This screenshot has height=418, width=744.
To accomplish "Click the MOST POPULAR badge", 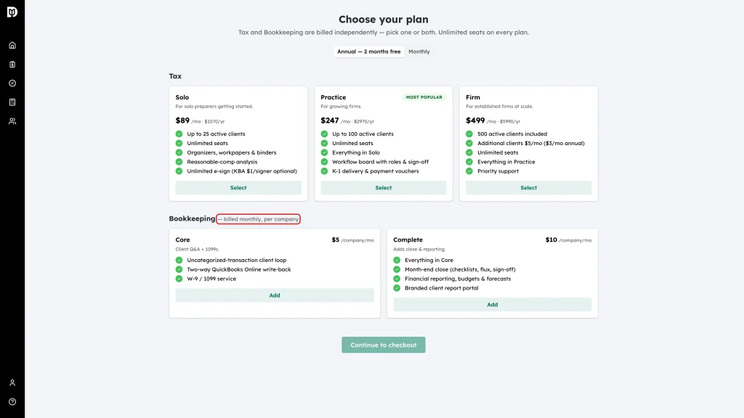I will click(x=424, y=97).
